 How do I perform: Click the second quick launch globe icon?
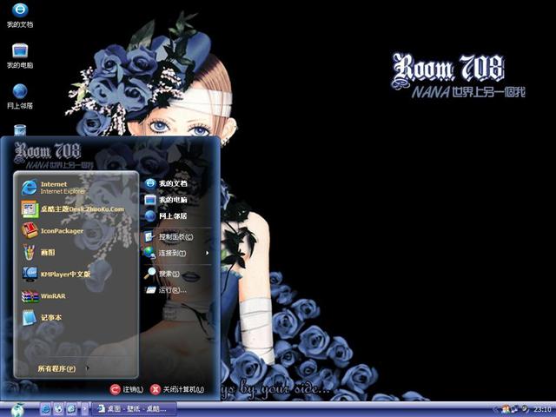(58, 409)
